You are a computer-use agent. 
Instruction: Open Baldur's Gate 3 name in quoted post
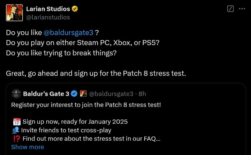click(x=46, y=94)
